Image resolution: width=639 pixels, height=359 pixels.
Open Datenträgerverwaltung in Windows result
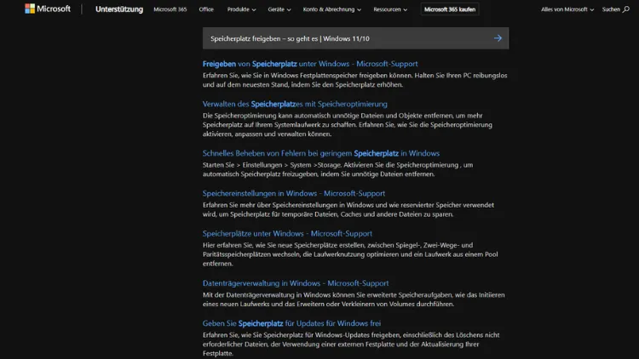coord(296,283)
